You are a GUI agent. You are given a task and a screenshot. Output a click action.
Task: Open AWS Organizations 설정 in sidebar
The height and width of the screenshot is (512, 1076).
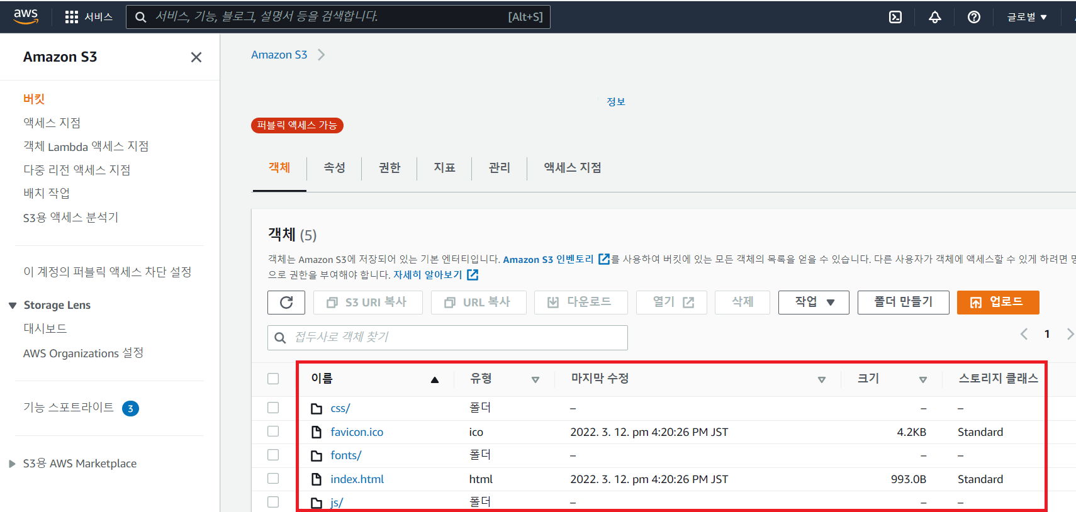coord(84,353)
